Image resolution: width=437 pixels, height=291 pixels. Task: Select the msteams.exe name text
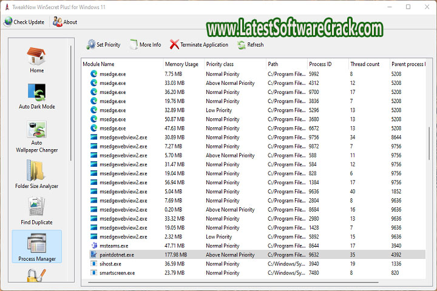(113, 246)
